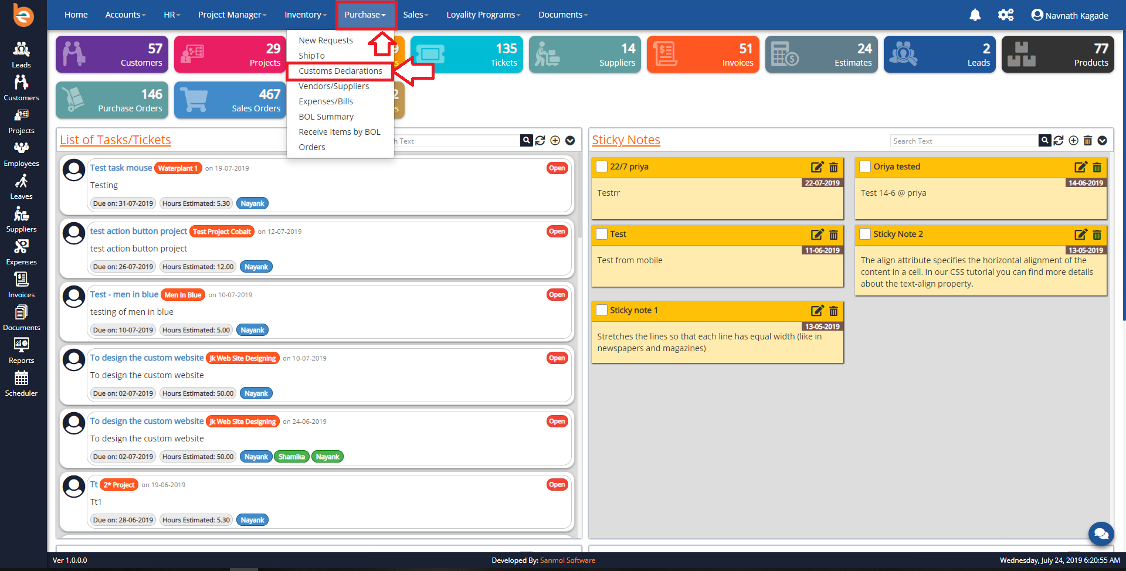Tick the 'Sticky Note 2' checkbox

(864, 234)
